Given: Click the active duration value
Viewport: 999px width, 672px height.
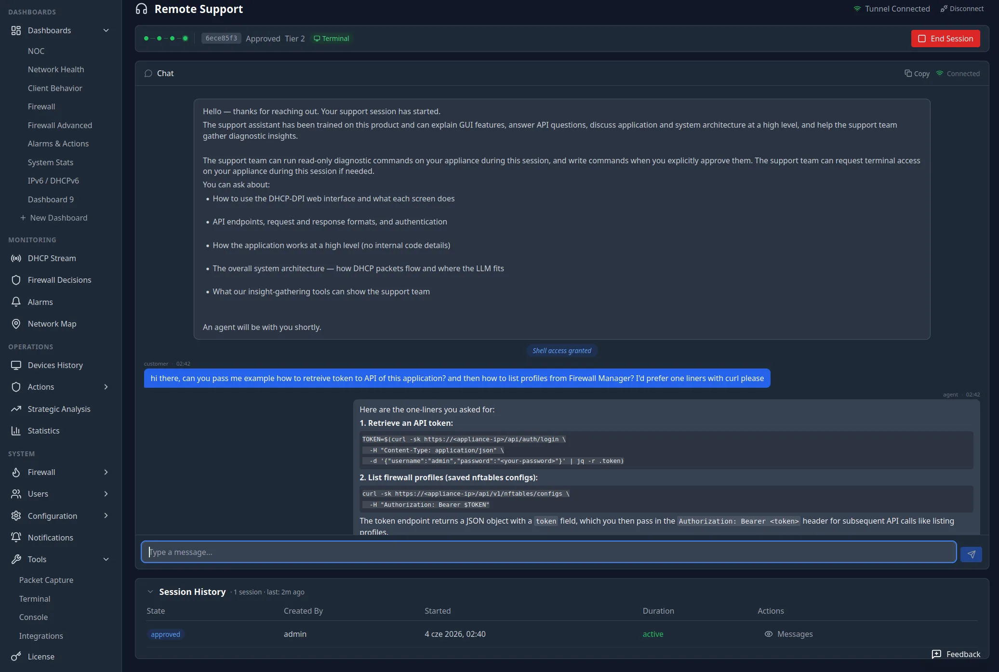Looking at the screenshot, I should coord(653,634).
